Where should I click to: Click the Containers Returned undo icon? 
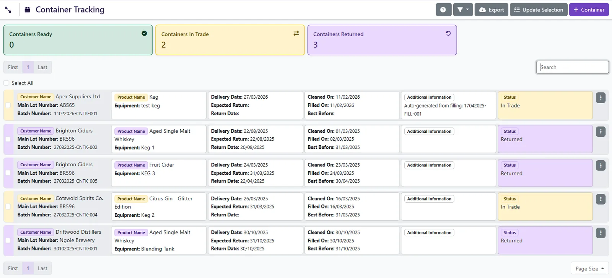tap(448, 33)
